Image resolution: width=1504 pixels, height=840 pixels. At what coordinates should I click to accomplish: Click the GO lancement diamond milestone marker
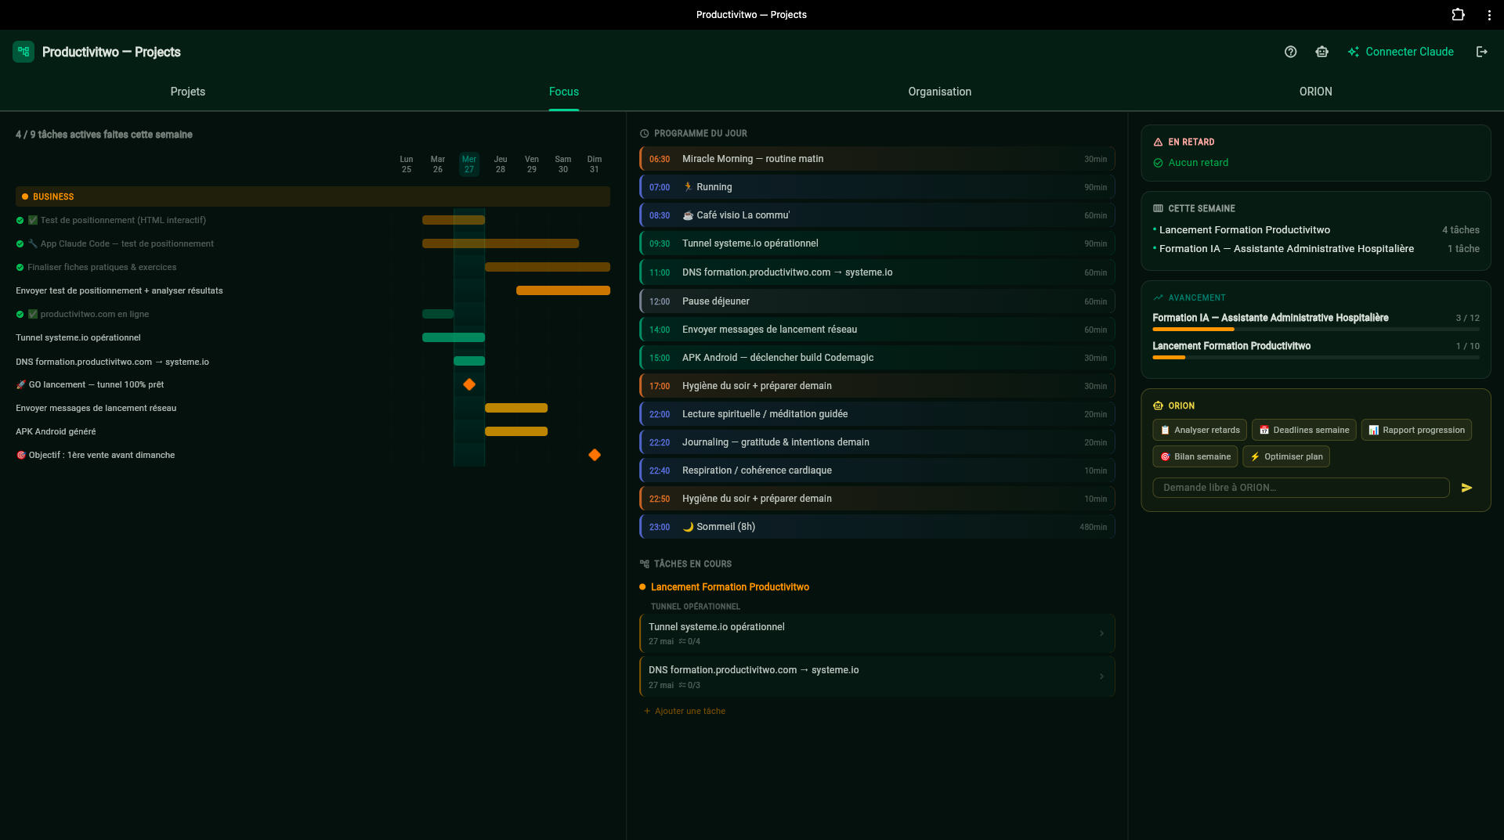click(469, 384)
